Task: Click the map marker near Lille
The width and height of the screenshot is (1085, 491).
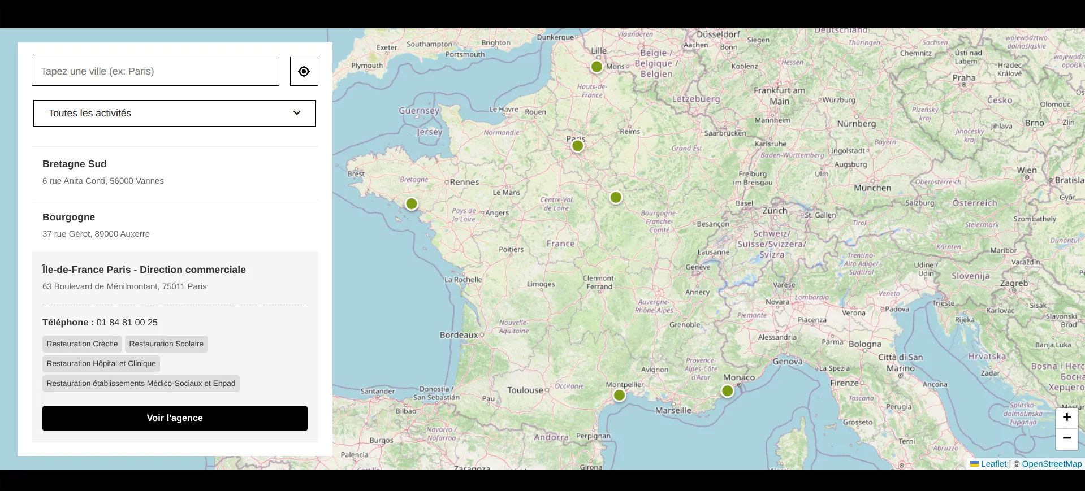Action: [x=596, y=67]
